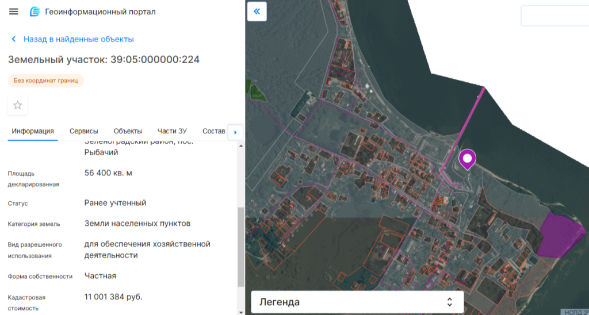Select the Объекты tab

pos(128,131)
